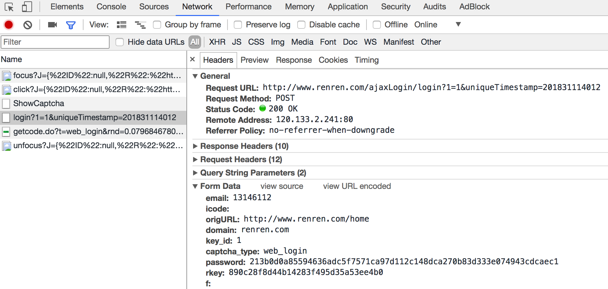Click the waterfall overview view icon

point(140,25)
